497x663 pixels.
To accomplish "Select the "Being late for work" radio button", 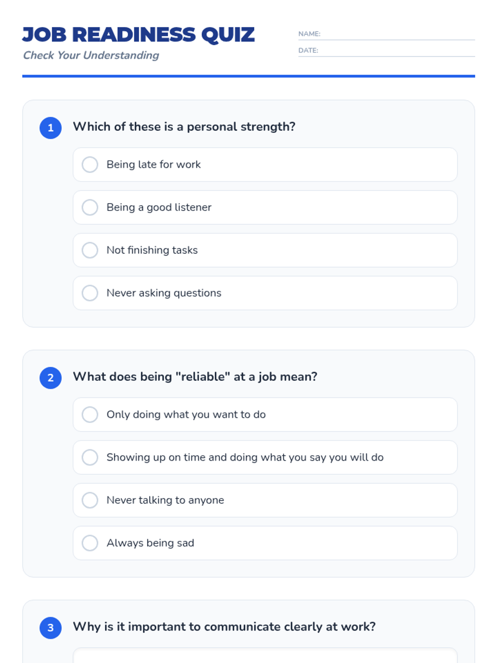I will [x=90, y=165].
